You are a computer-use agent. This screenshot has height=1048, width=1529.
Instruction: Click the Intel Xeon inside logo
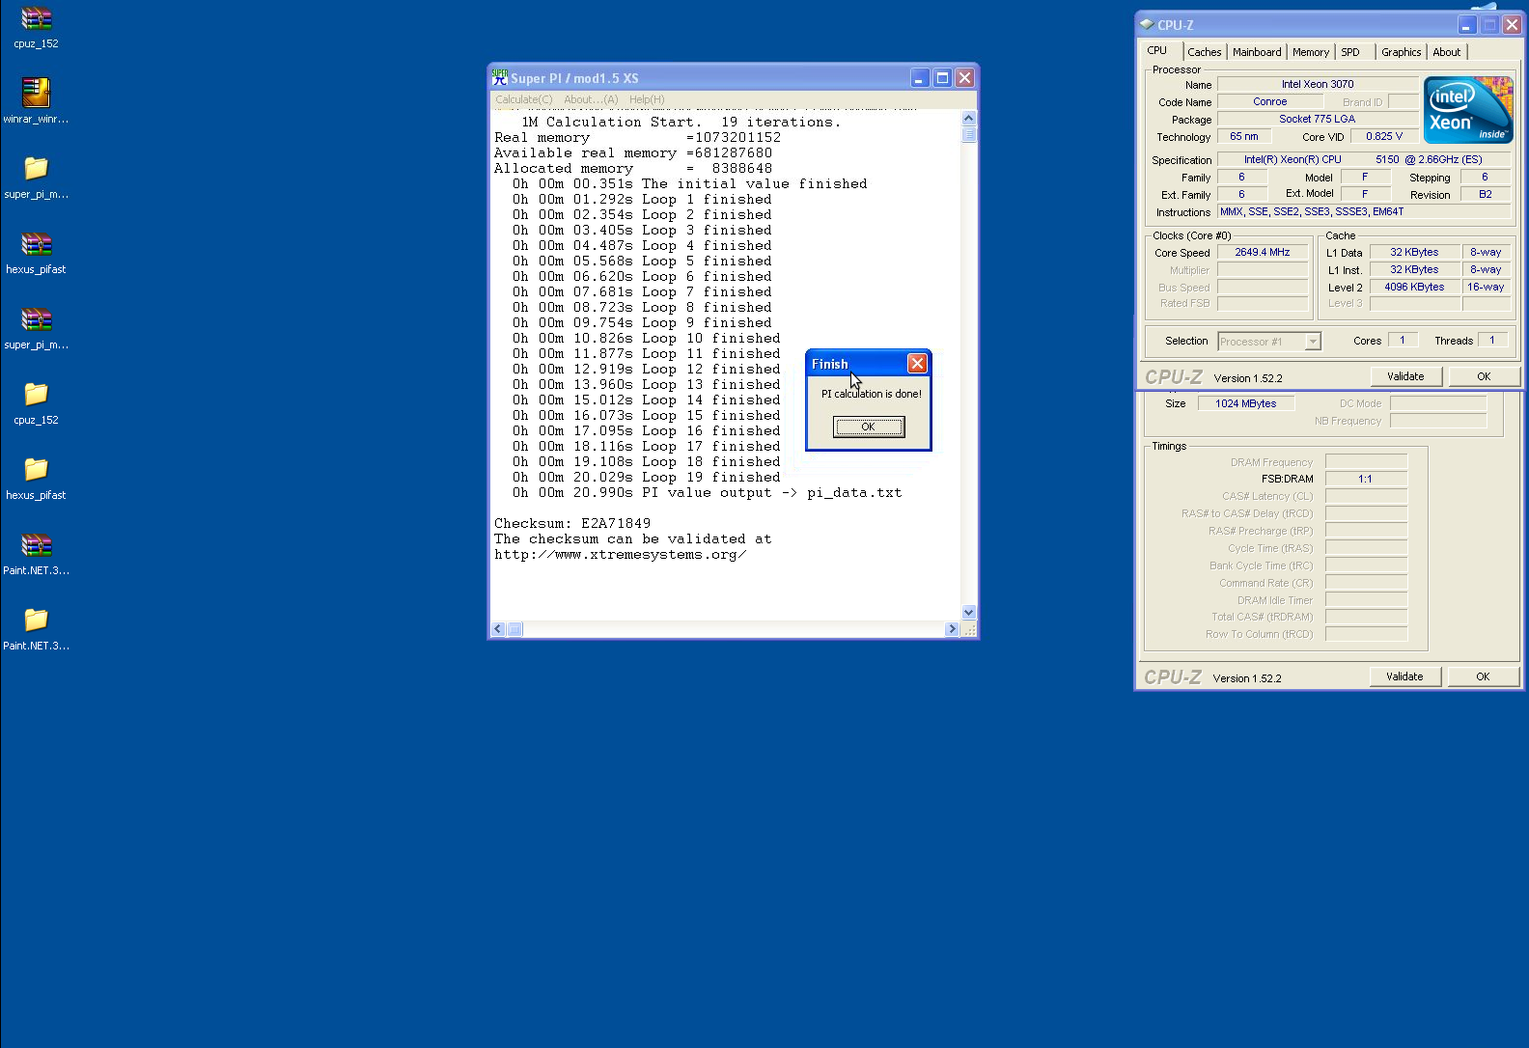pyautogui.click(x=1468, y=110)
